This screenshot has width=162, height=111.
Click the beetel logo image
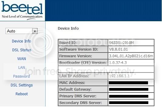pos(22,11)
